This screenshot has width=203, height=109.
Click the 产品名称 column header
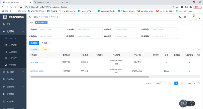point(137,55)
